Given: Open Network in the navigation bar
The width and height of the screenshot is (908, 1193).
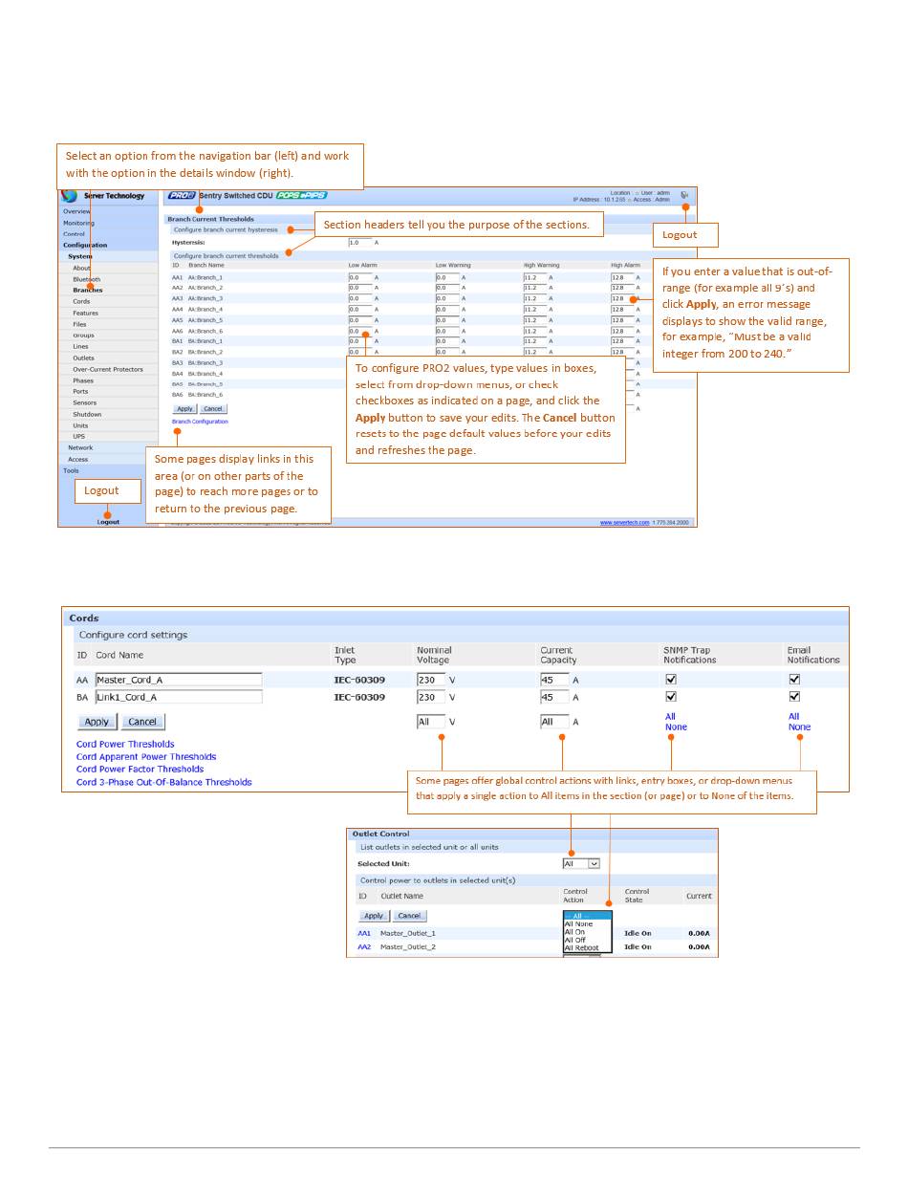Looking at the screenshot, I should pos(80,447).
